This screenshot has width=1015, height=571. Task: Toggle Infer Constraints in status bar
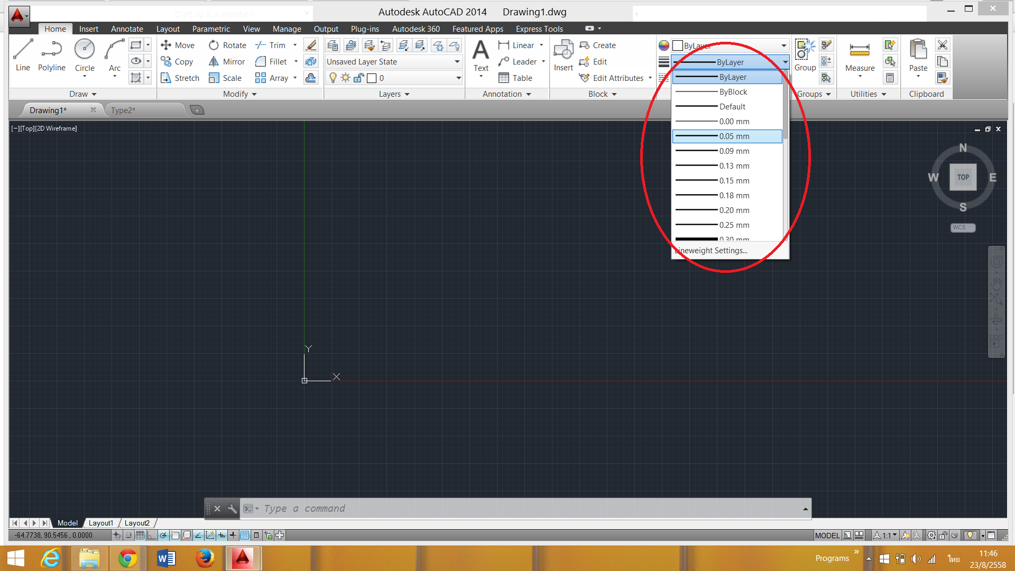pyautogui.click(x=117, y=535)
